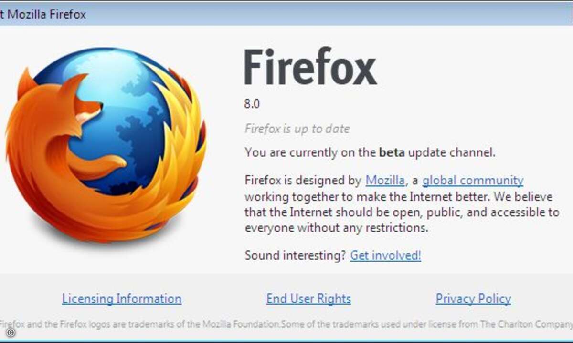The image size is (573, 343).
Task: Click 'everyone without any restrictions' sentence
Action: pos(336,228)
